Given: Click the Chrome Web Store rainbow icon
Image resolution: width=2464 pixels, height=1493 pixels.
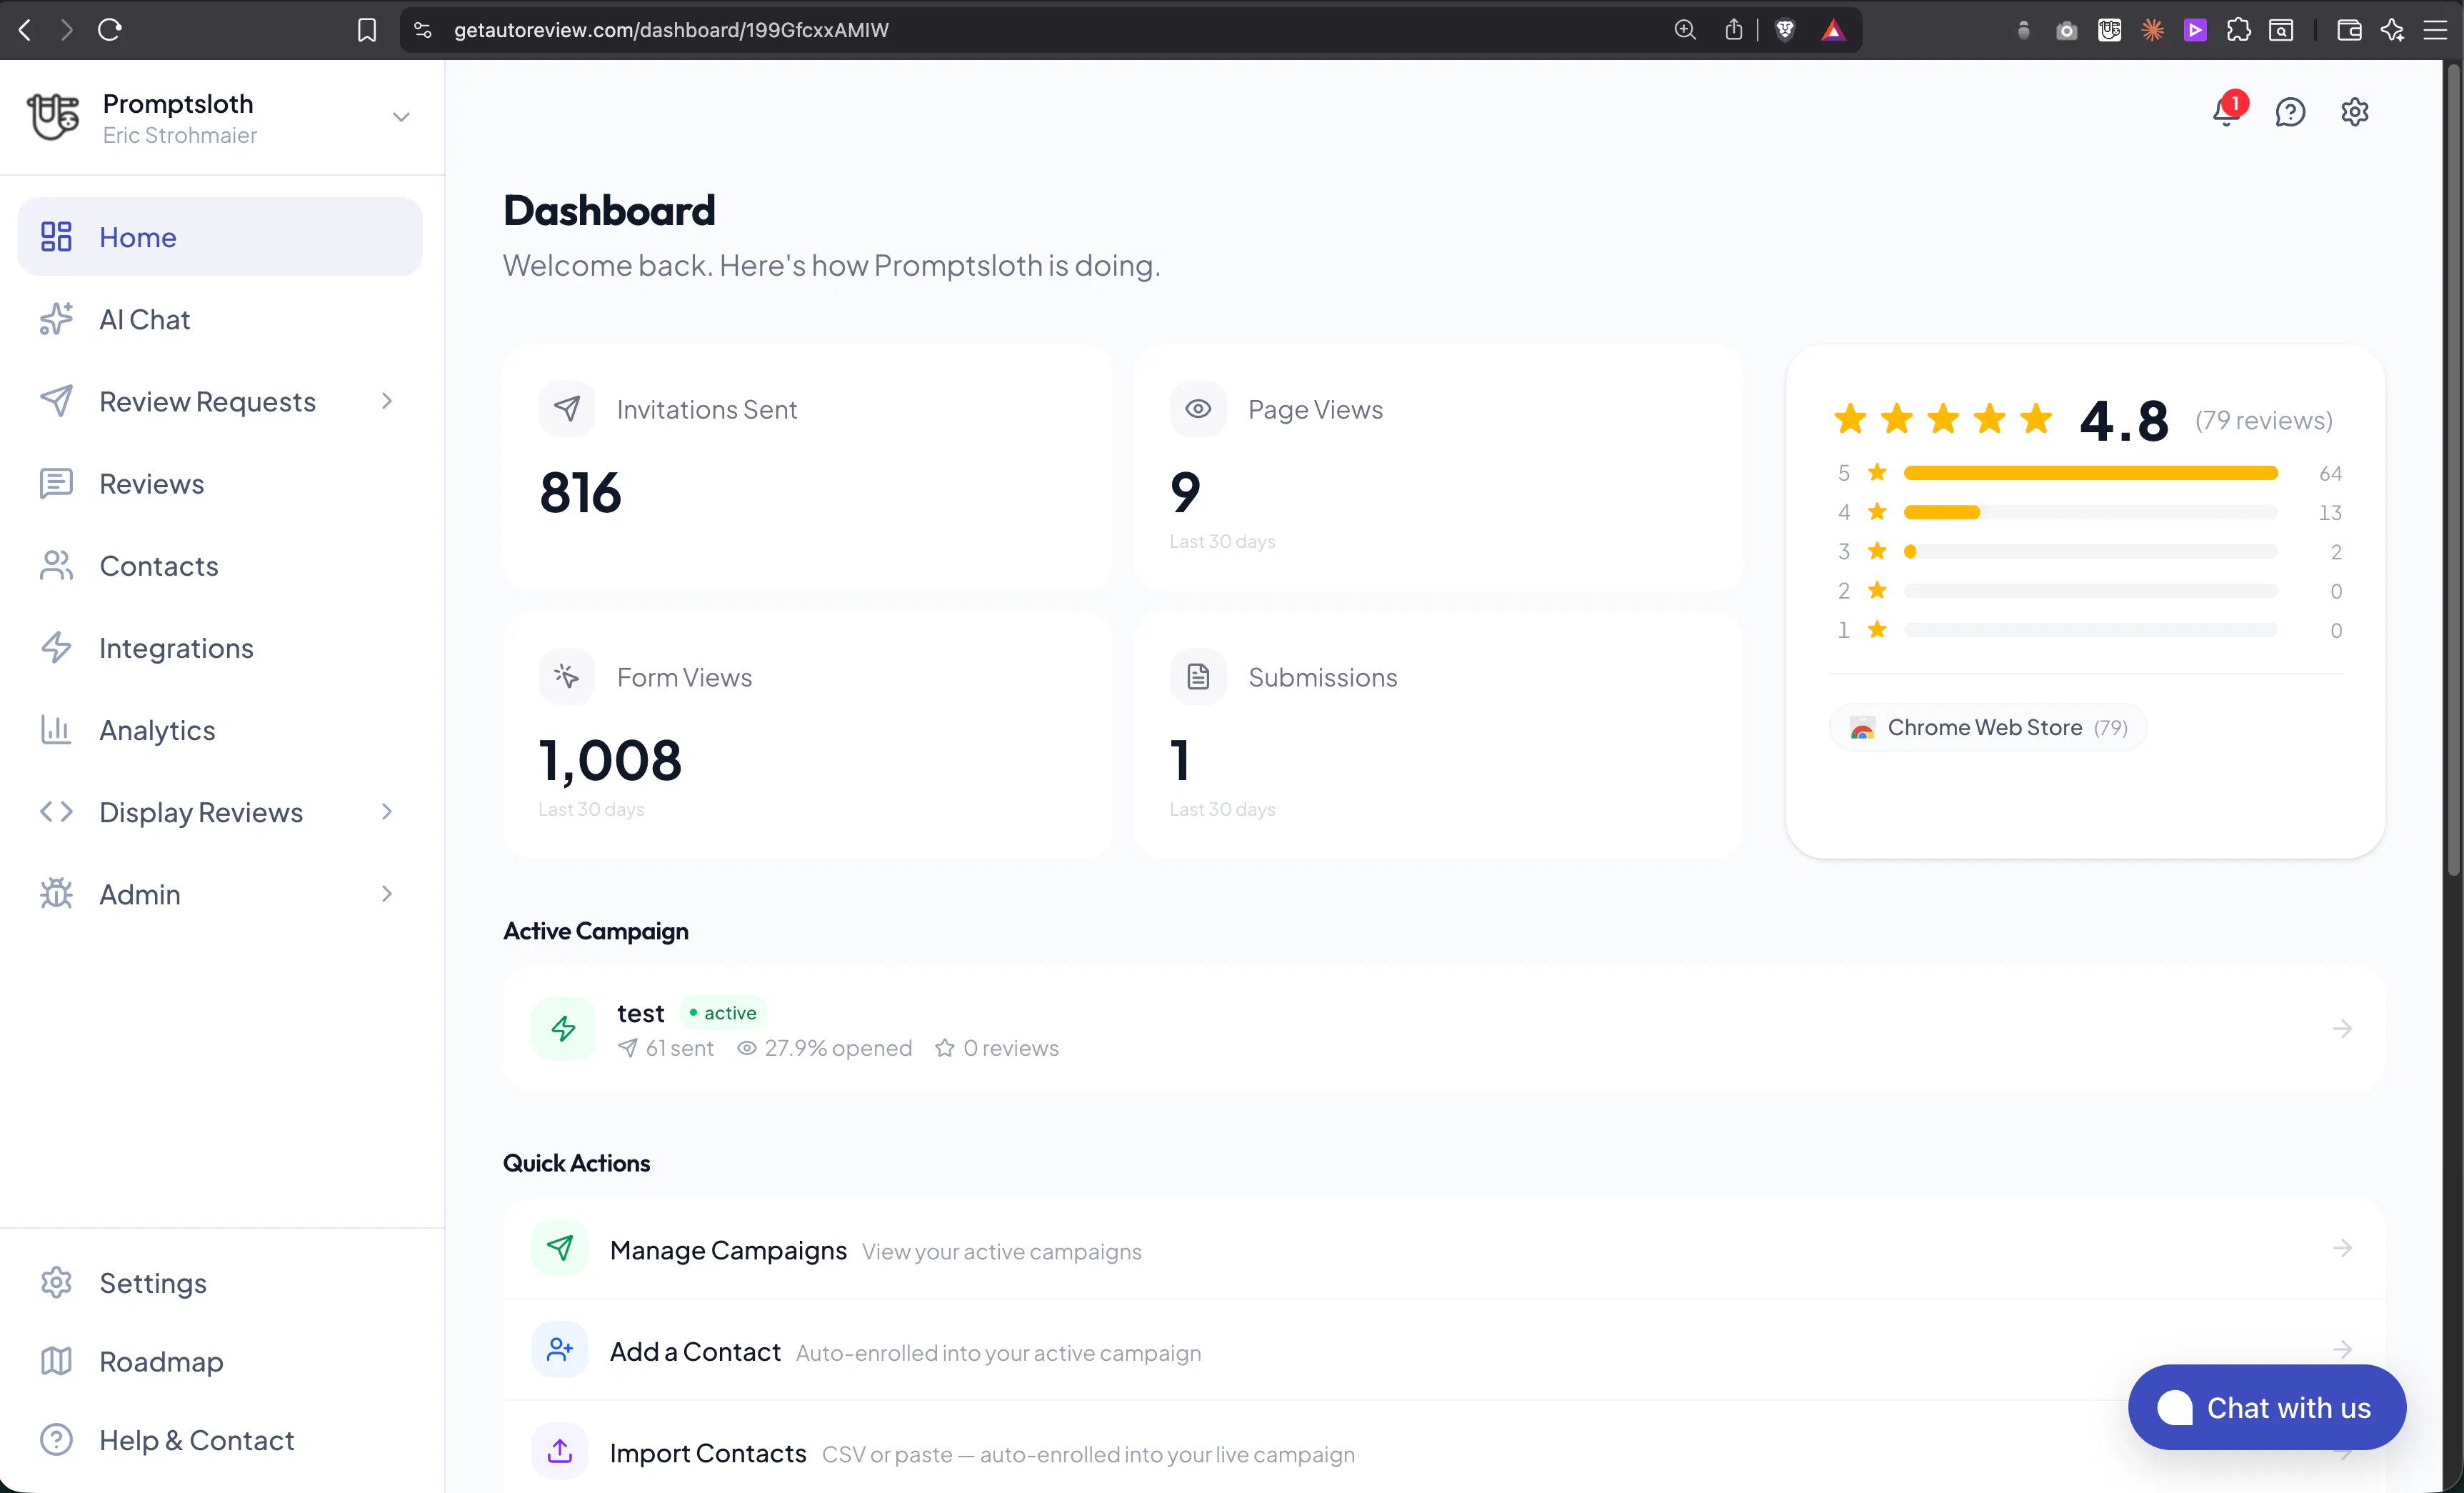Looking at the screenshot, I should click(x=1862, y=728).
